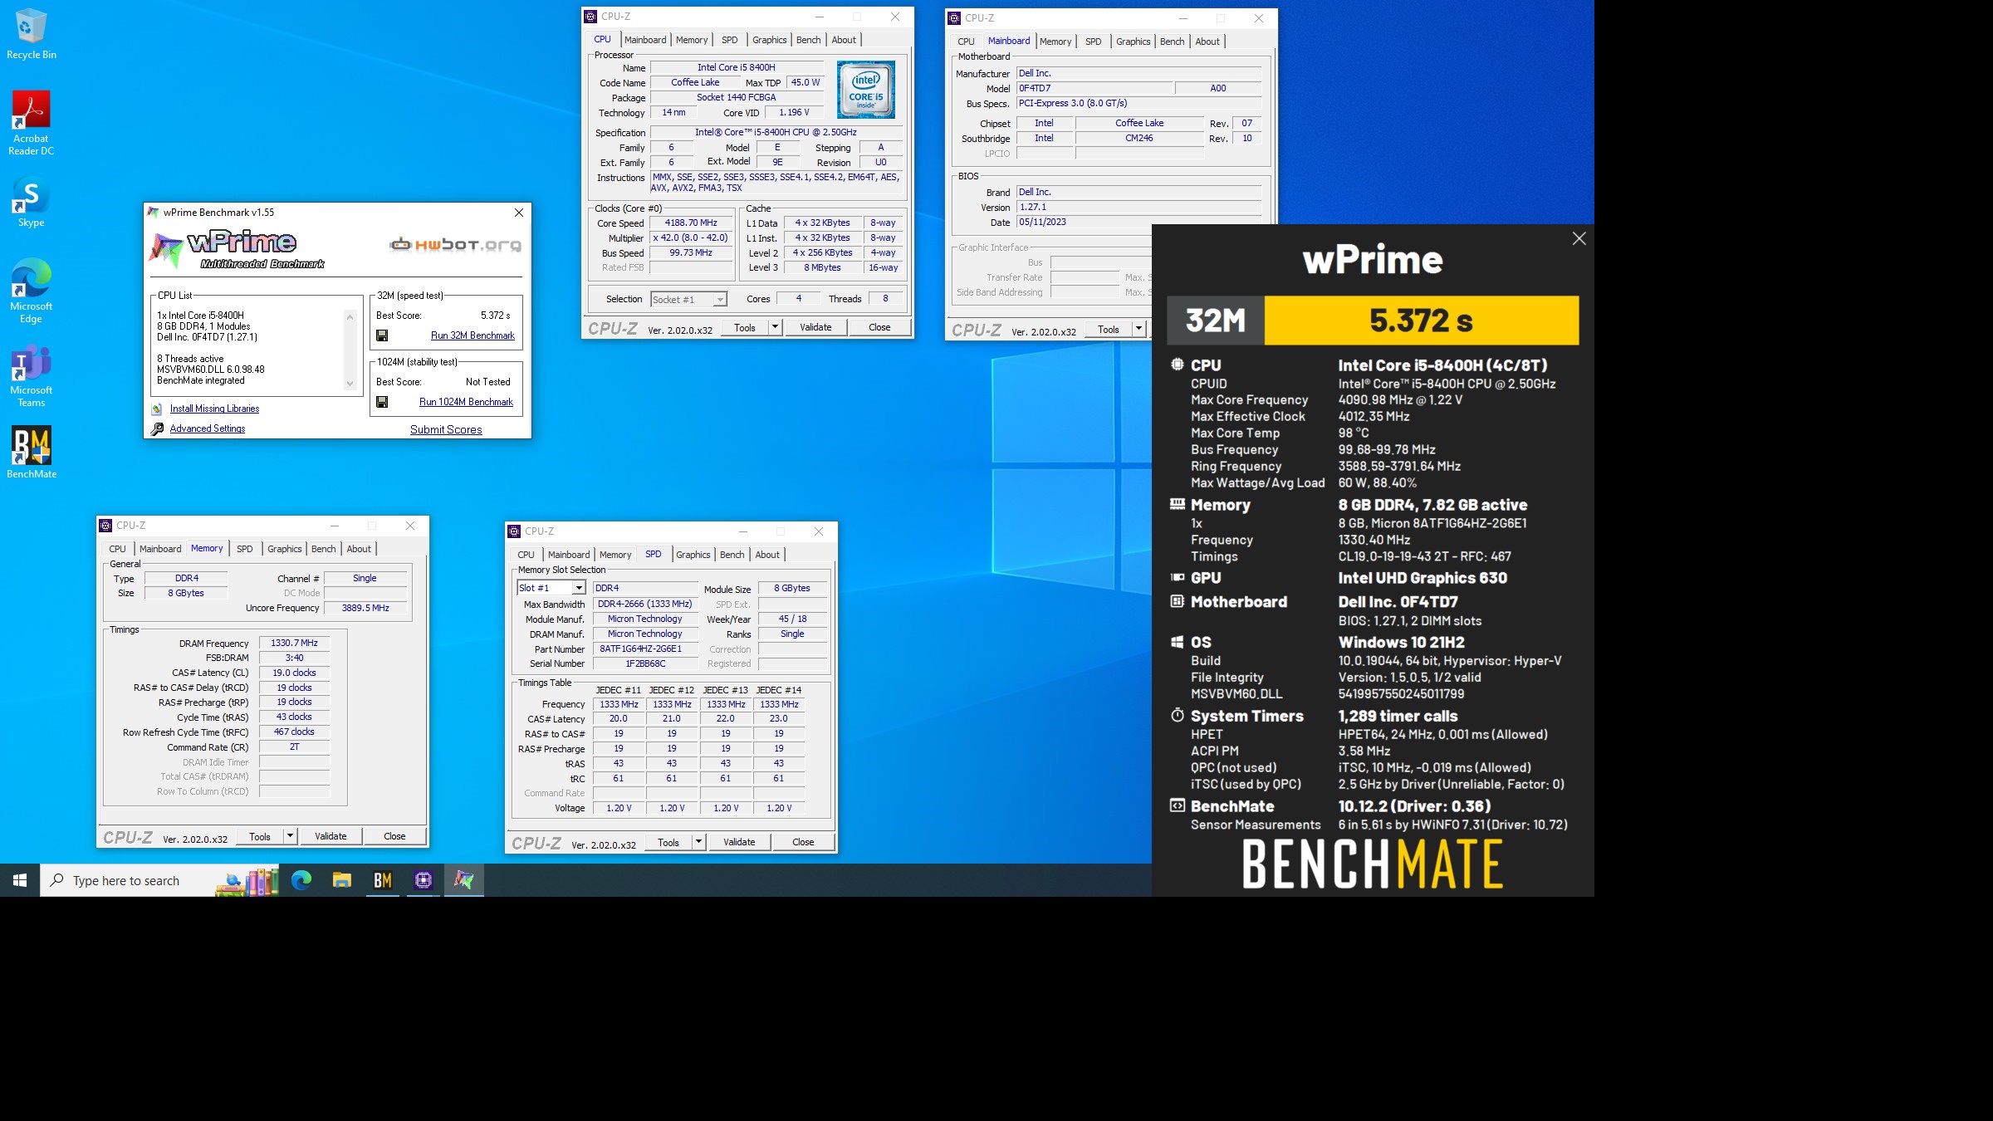
Task: Switch to Bench tab in CPU-Z CPU window
Action: (808, 40)
